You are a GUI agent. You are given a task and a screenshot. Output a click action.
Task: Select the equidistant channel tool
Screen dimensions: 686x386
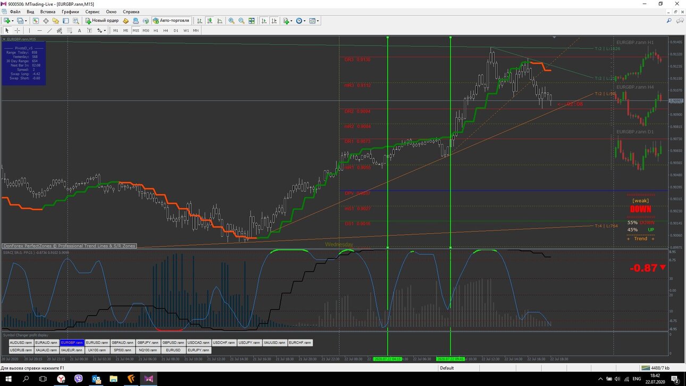click(x=60, y=30)
